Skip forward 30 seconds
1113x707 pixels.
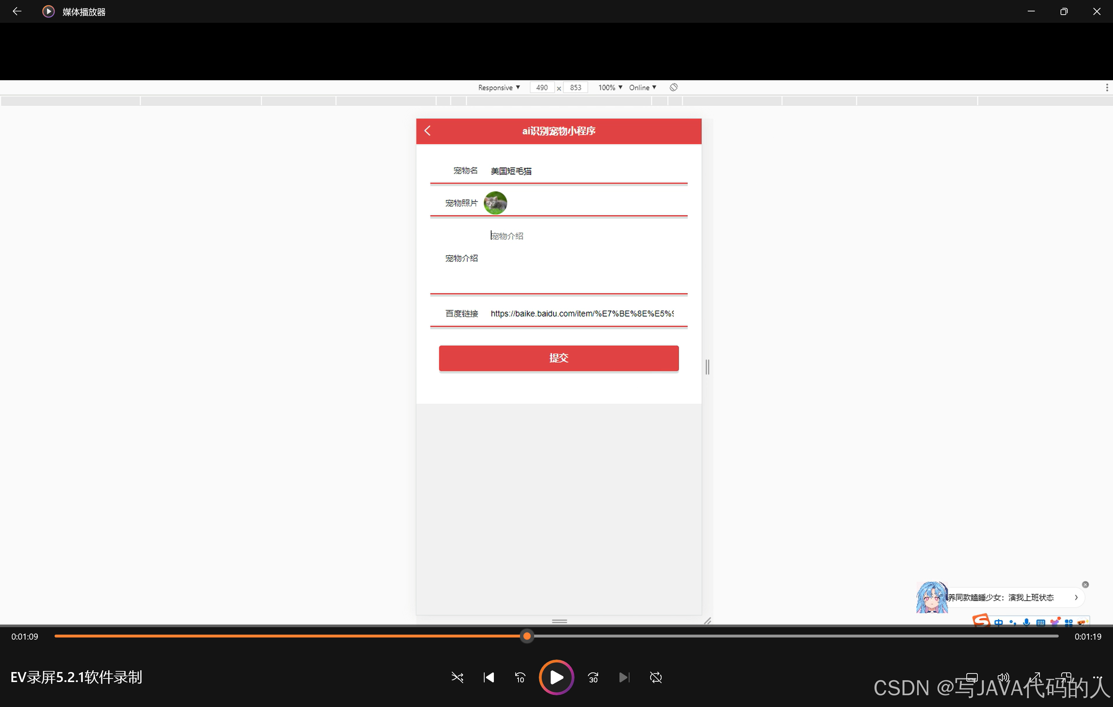[x=593, y=677]
